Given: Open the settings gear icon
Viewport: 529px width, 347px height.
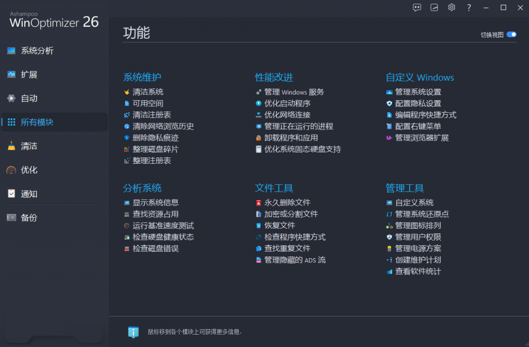Looking at the screenshot, I should click(x=451, y=7).
